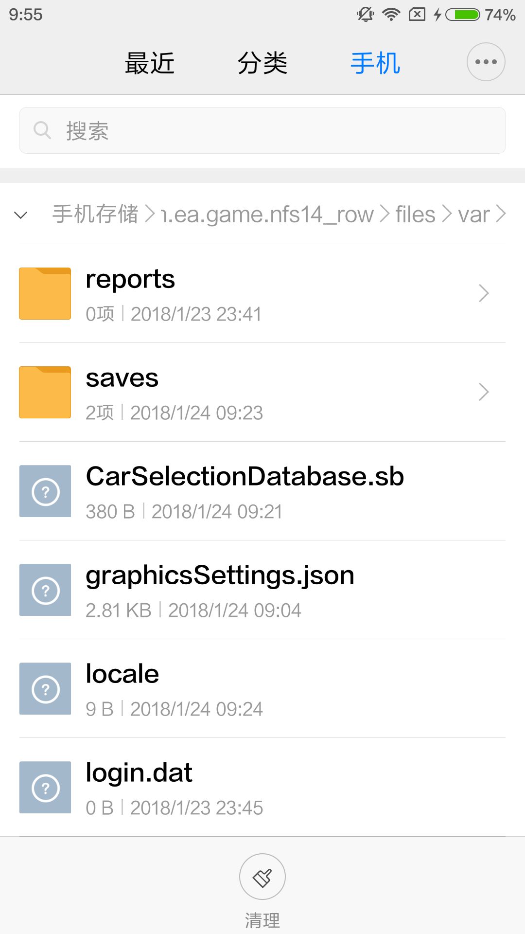
Task: Jump to 手机存储 in breadcrumb
Action: pos(95,215)
